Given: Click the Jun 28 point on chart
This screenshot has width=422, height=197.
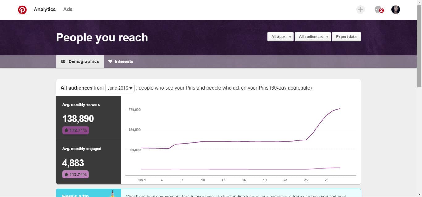Looking at the screenshot, I should 327,115.
